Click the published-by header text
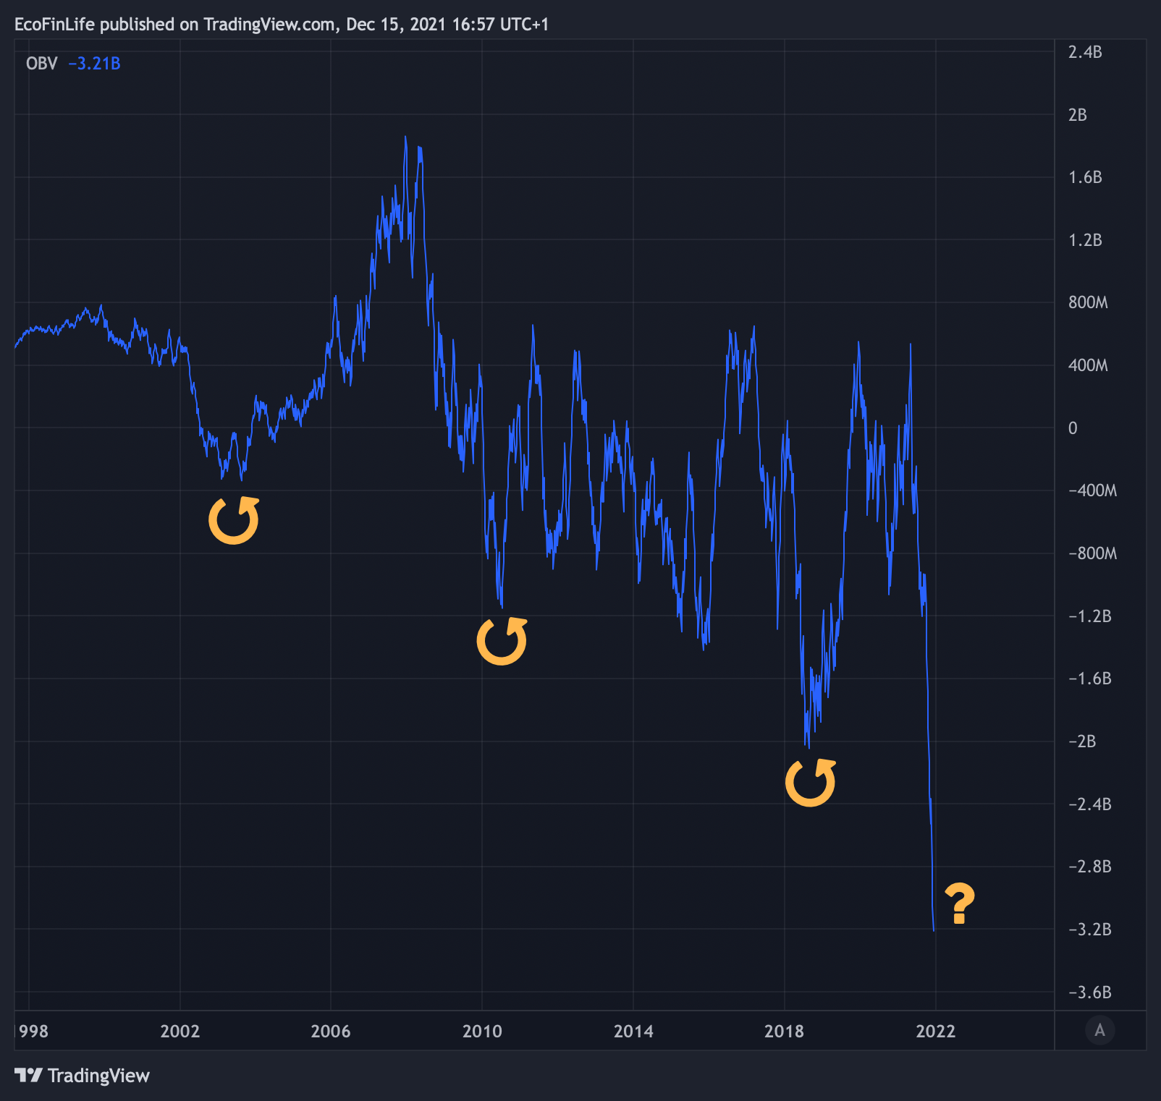Image resolution: width=1161 pixels, height=1101 pixels. (282, 25)
